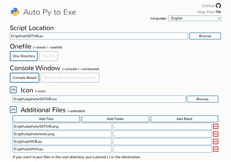Screen dimensions: 231x162
Task: Remove the AIVB.py additional file row
Action: point(216,142)
